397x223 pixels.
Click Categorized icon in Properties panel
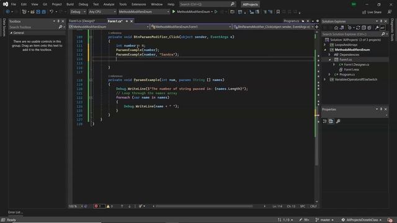tap(325, 121)
